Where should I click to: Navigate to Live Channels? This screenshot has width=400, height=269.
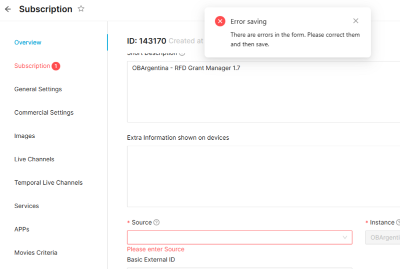click(x=34, y=159)
